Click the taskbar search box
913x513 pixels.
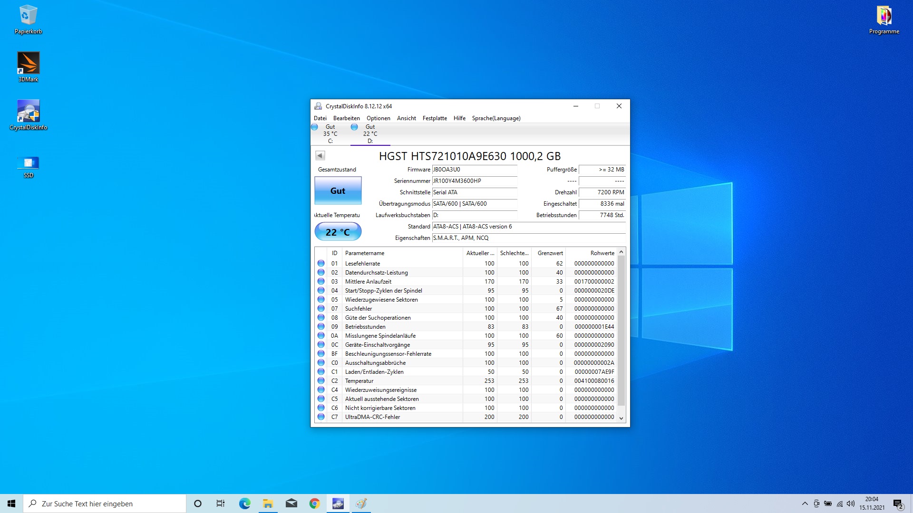(x=105, y=503)
